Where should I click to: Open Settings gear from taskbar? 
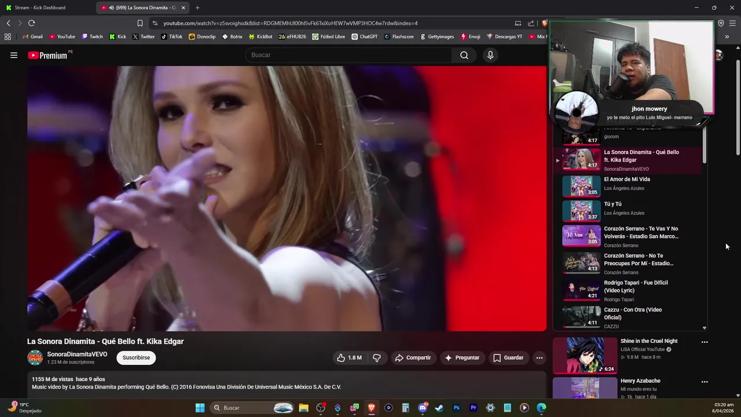point(490,408)
